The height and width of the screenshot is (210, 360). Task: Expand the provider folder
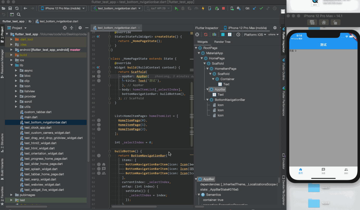coord(16,96)
